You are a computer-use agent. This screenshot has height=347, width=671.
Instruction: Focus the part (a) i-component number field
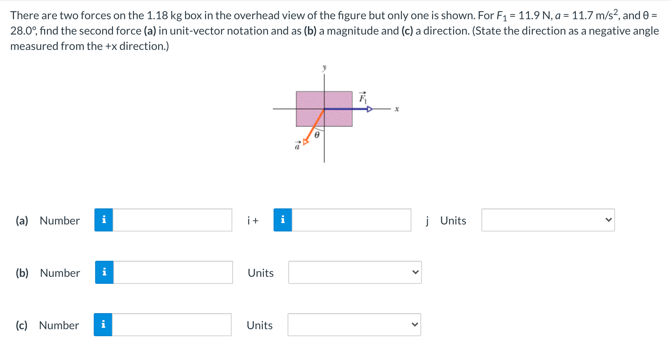point(172,220)
